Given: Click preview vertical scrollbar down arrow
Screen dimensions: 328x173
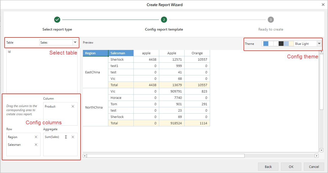Looking at the screenshot, I should pyautogui.click(x=321, y=150).
